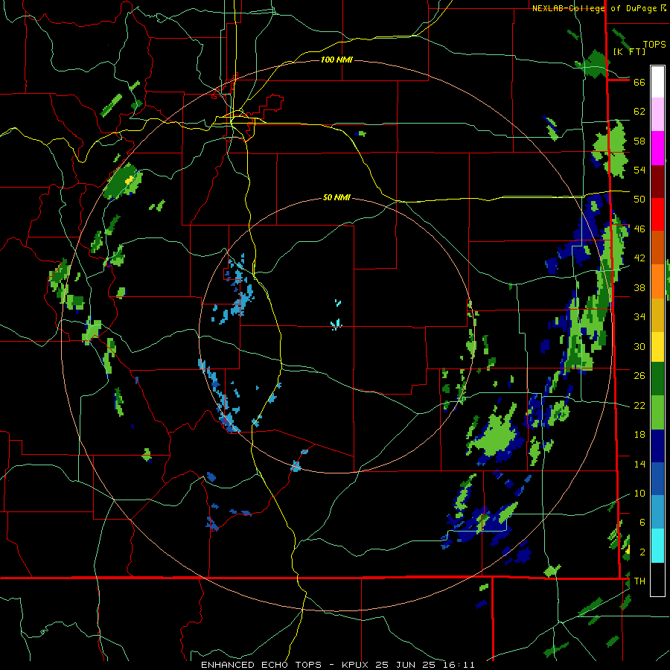Click the legend value '66'

[639, 82]
